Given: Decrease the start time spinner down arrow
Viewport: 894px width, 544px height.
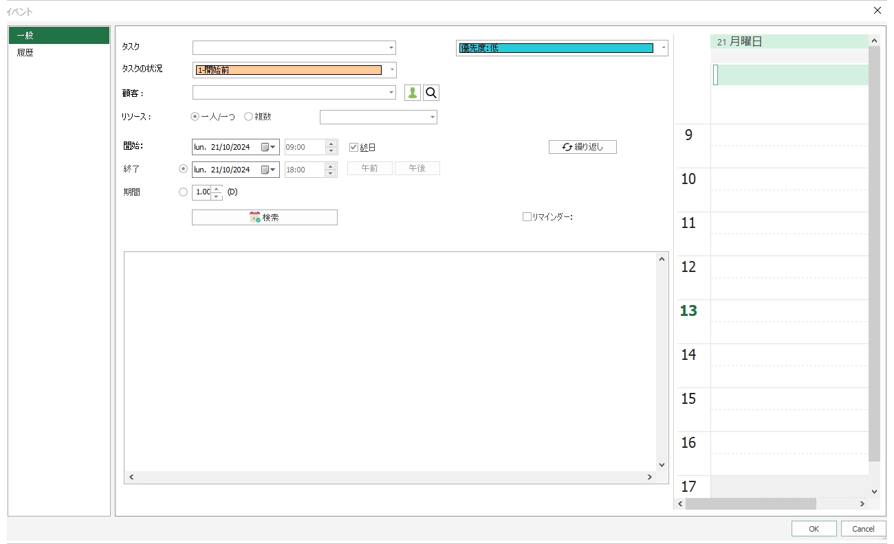Looking at the screenshot, I should pyautogui.click(x=331, y=151).
